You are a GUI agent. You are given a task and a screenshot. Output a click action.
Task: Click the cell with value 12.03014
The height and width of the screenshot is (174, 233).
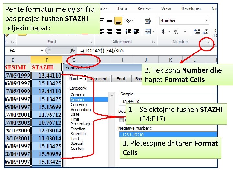tap(47, 130)
